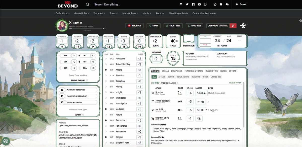Click the Temp hit points value
Viewport: 302px width, 147px height.
pos(239,41)
